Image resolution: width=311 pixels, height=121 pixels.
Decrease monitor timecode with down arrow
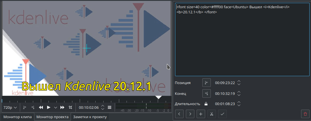pos(102,109)
